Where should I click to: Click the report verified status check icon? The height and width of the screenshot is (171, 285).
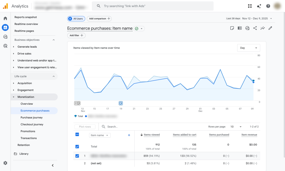pos(137,28)
